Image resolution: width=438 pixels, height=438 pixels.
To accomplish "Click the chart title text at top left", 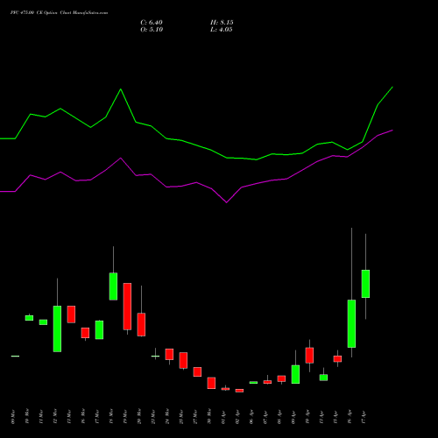I will pos(59,13).
